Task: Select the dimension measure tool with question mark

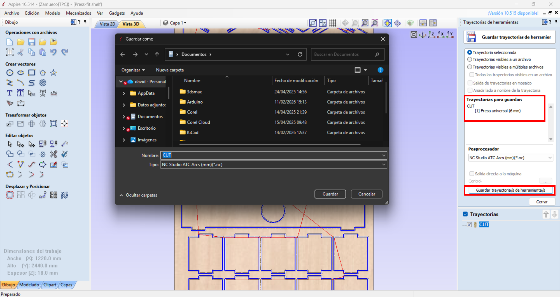Action: [x=20, y=103]
